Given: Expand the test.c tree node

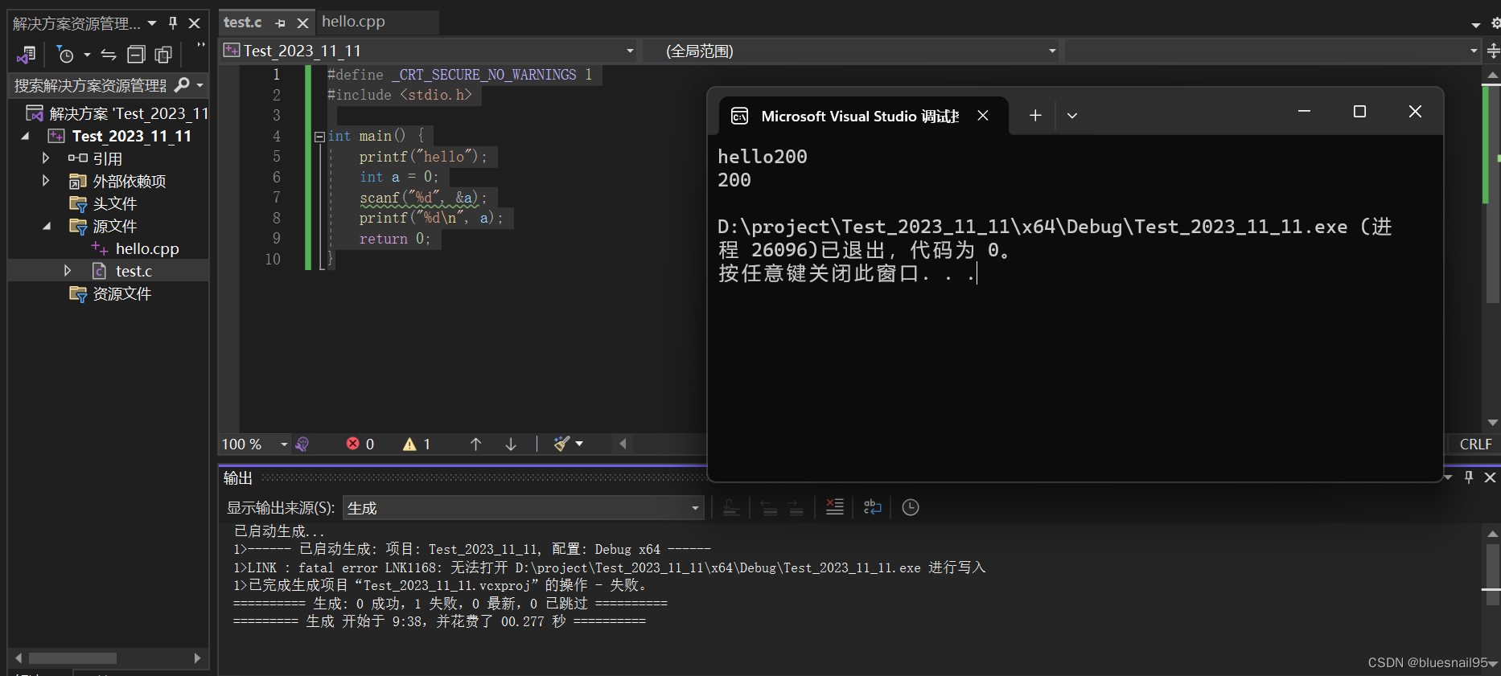Looking at the screenshot, I should click(x=68, y=271).
